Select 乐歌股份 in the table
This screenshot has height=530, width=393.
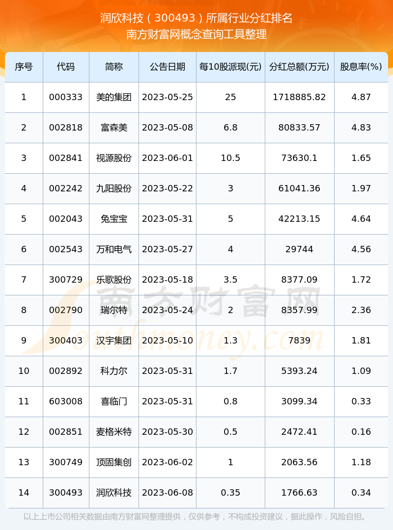[113, 280]
